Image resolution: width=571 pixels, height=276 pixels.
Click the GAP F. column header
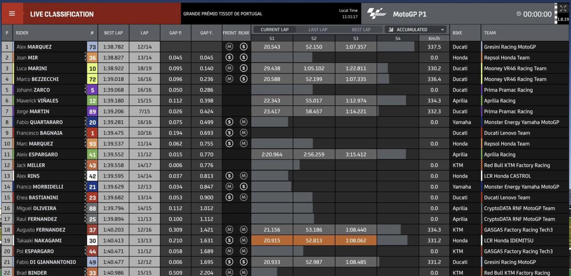coord(207,33)
